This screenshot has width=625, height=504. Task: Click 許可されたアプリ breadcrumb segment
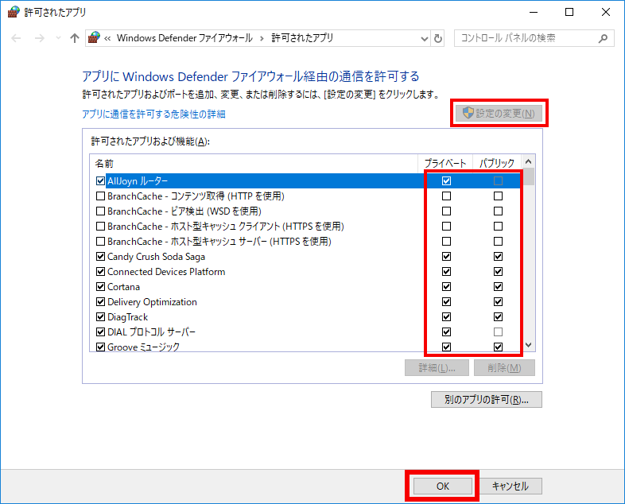pos(302,38)
